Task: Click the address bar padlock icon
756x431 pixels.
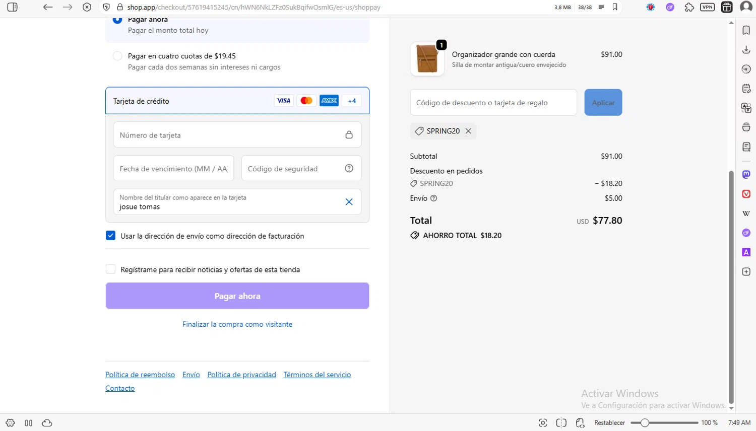Action: (120, 7)
